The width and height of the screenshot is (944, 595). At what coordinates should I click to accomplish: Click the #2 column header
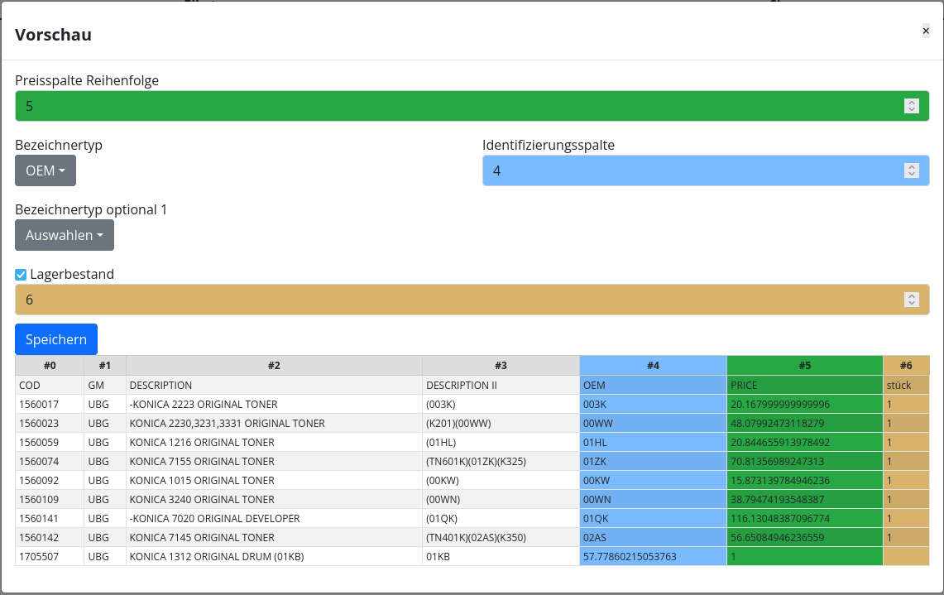click(x=274, y=366)
